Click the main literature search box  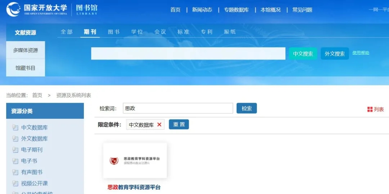click(188, 54)
